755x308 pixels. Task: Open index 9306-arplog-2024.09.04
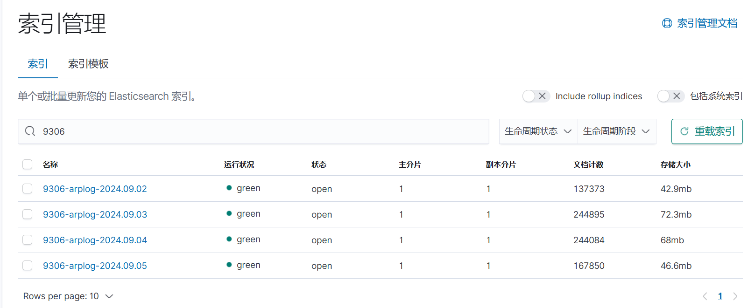click(x=95, y=240)
